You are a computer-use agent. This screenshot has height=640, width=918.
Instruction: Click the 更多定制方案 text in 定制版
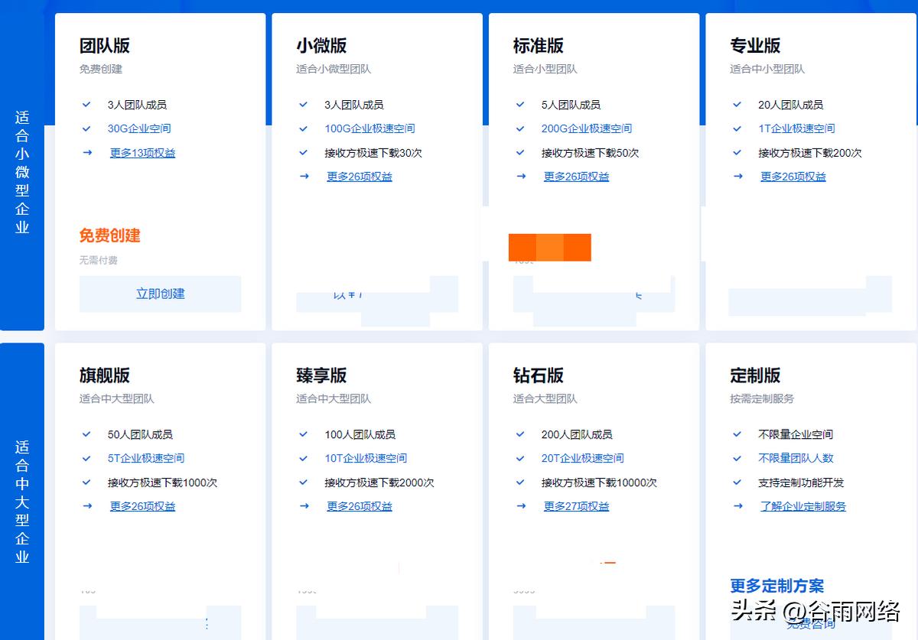(x=776, y=585)
